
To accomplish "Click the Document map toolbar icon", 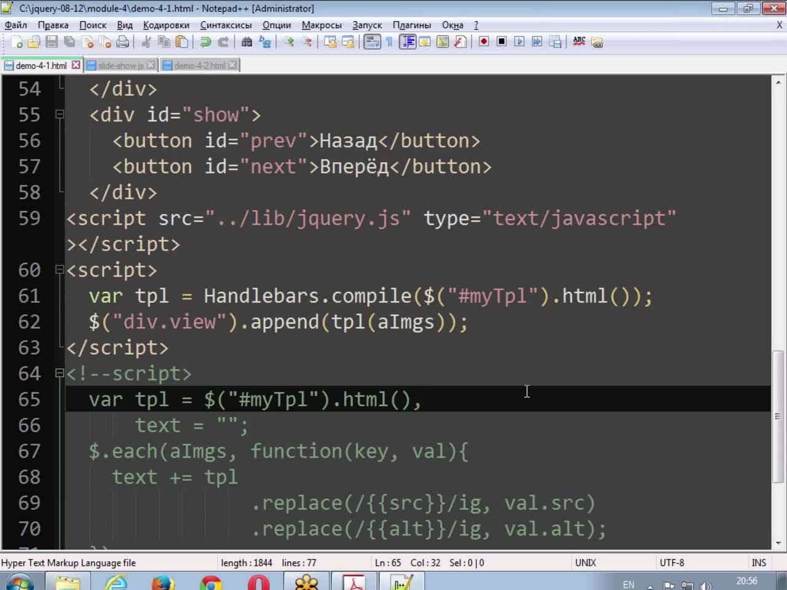I will click(x=443, y=42).
